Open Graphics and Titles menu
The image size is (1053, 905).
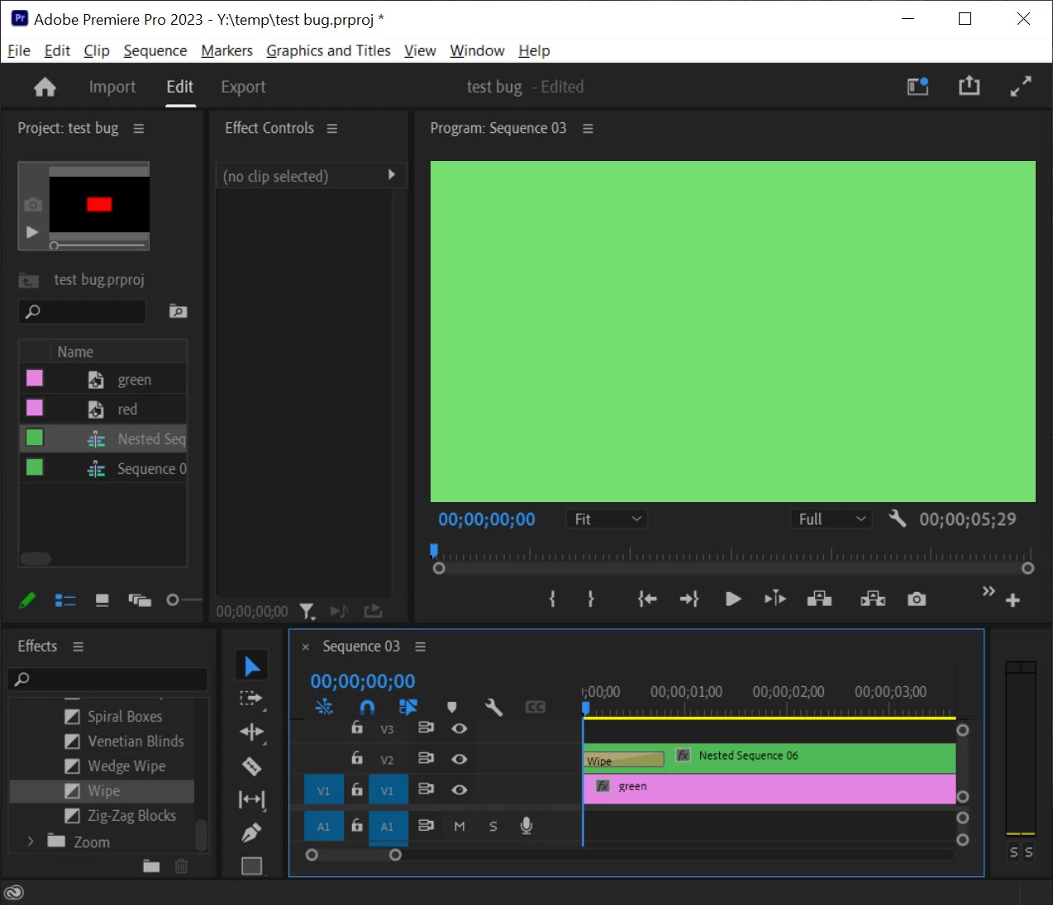click(x=328, y=50)
